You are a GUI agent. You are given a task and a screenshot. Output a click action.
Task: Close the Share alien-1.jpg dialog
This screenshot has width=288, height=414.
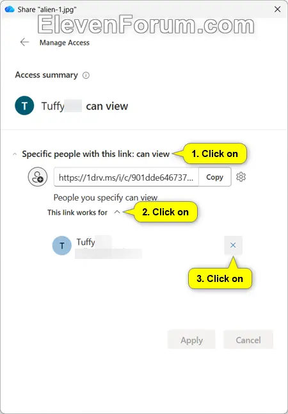[278, 10]
